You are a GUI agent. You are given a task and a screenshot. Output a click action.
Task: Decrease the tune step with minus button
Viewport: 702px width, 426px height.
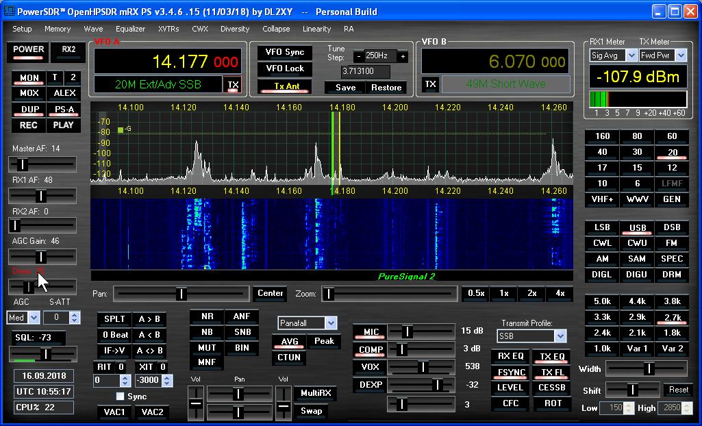tap(358, 56)
